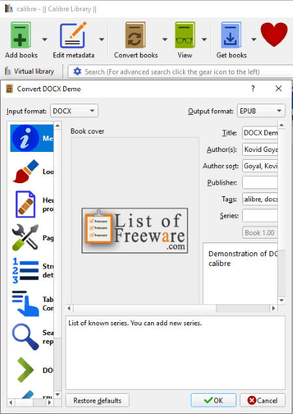Open the Search & replace magnifier icon
The image size is (293, 414).
(x=25, y=337)
